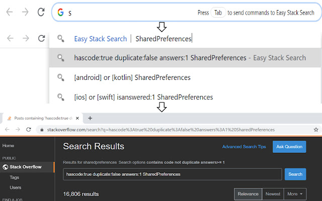Open the Advanced Search Tips link
The image size is (322, 201).
pyautogui.click(x=244, y=147)
